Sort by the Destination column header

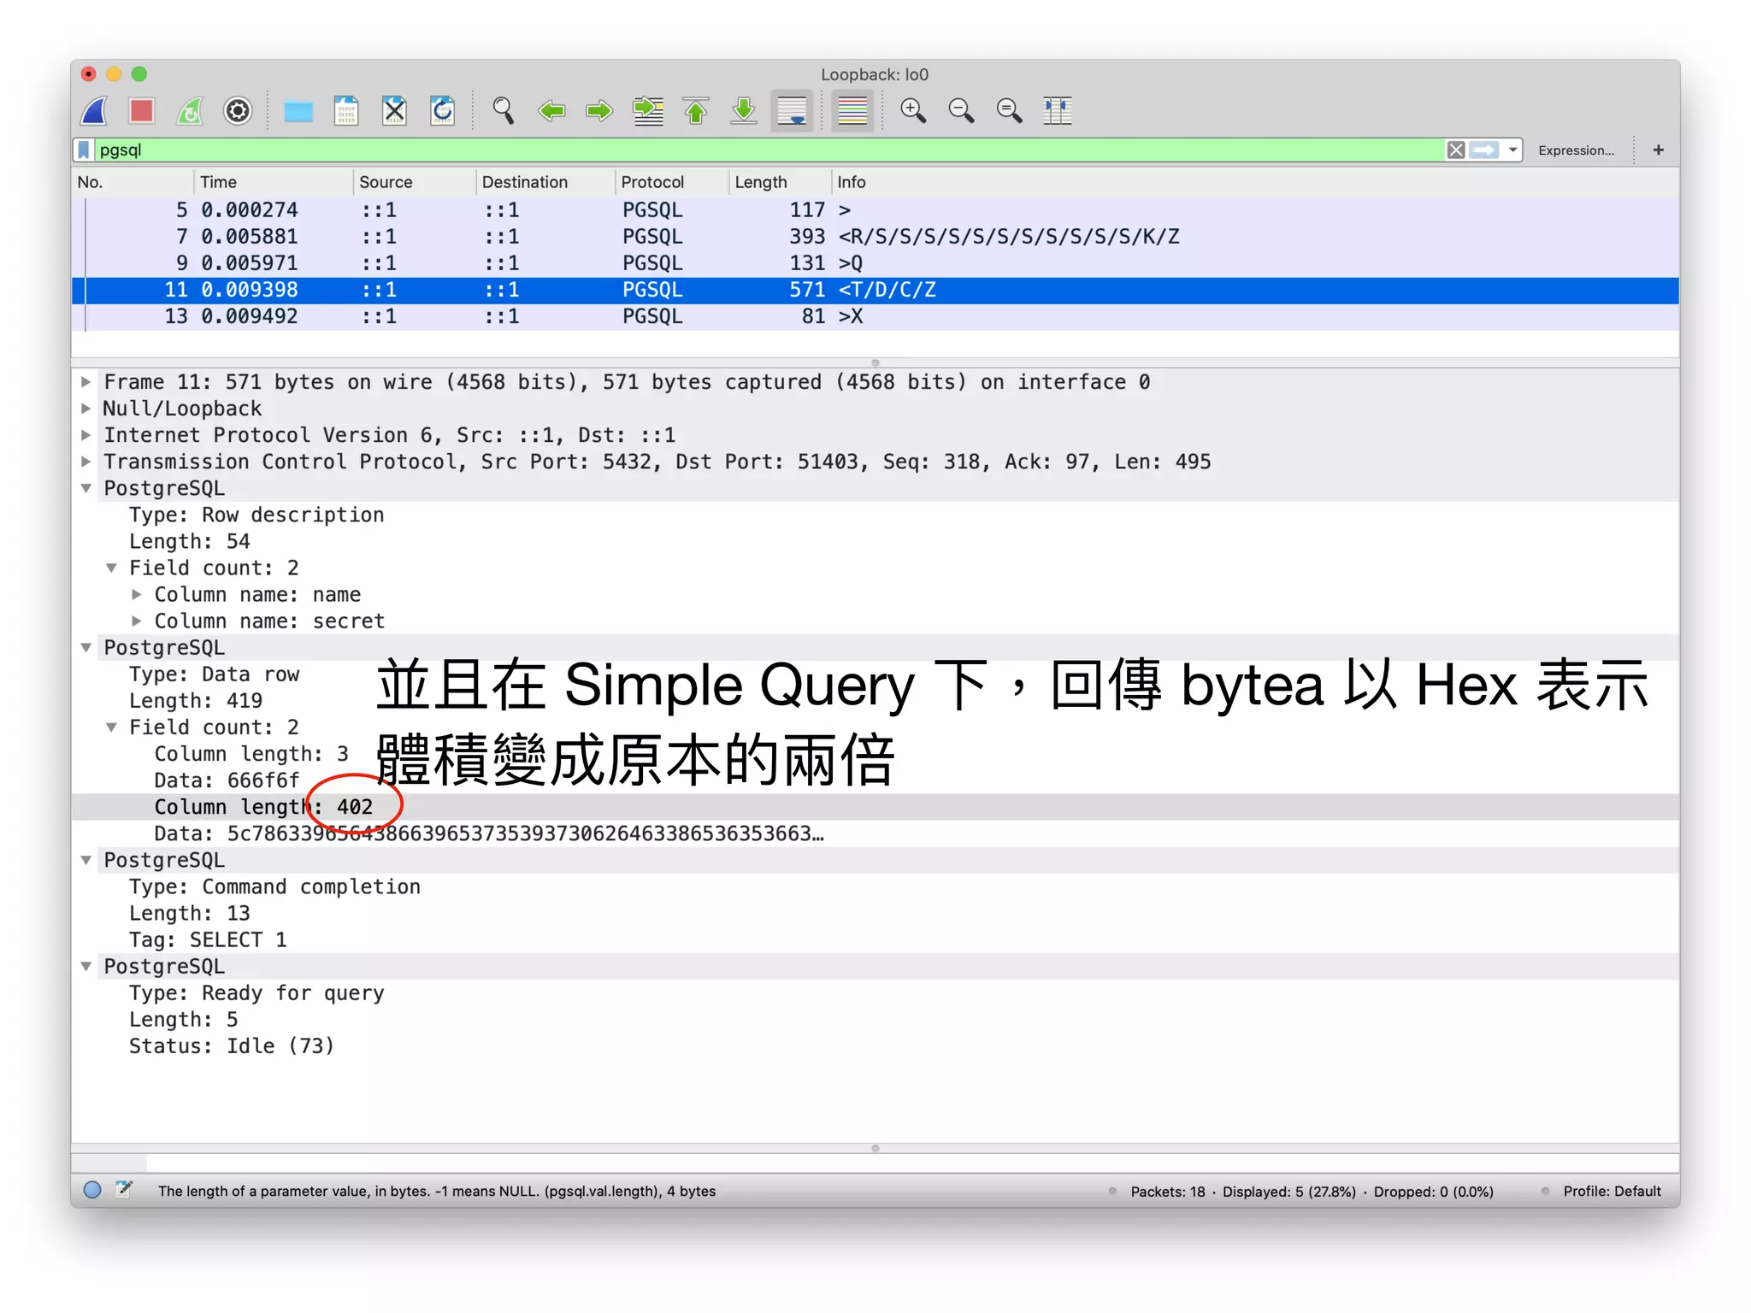tap(545, 182)
